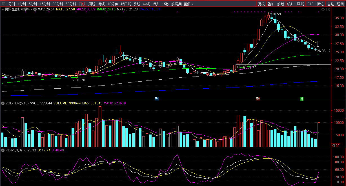
Task: Click the 画线 drawing tools button
Action: [x=301, y=4]
